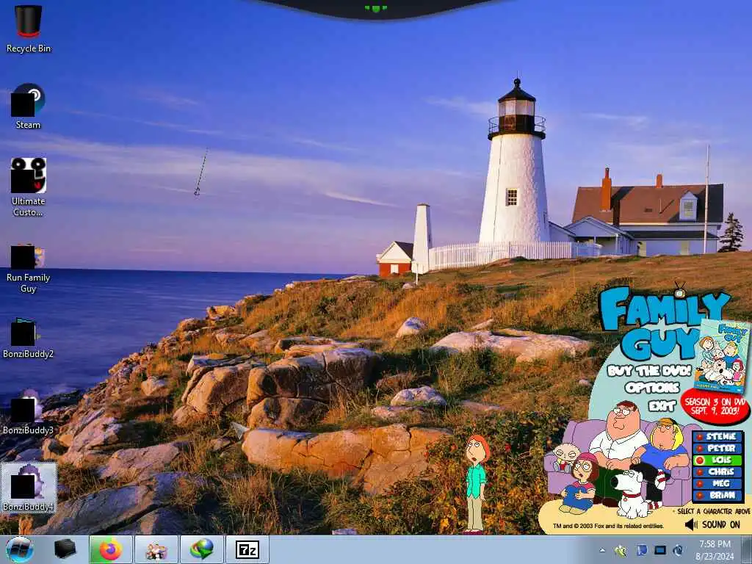The height and width of the screenshot is (564, 752).
Task: Click the Lois desktop character
Action: tap(476, 483)
